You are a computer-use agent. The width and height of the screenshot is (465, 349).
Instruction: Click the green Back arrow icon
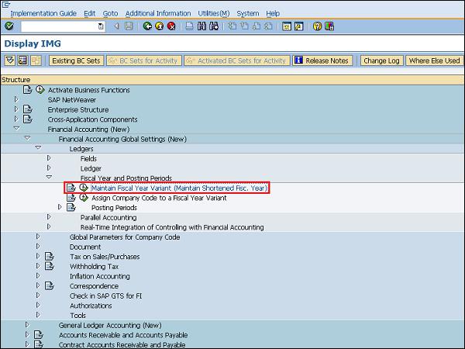coord(148,26)
